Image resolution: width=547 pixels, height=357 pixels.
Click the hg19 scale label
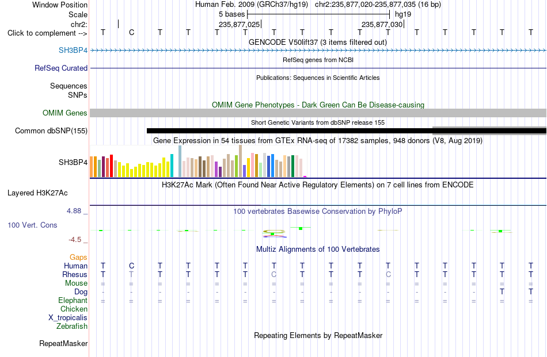tap(403, 14)
